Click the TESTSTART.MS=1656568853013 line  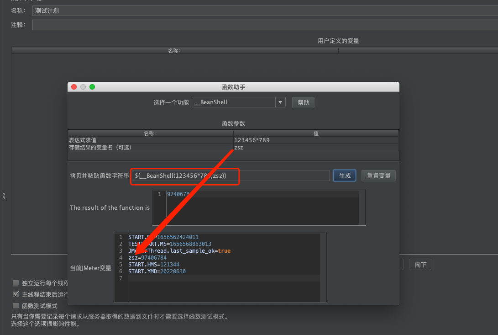point(170,244)
